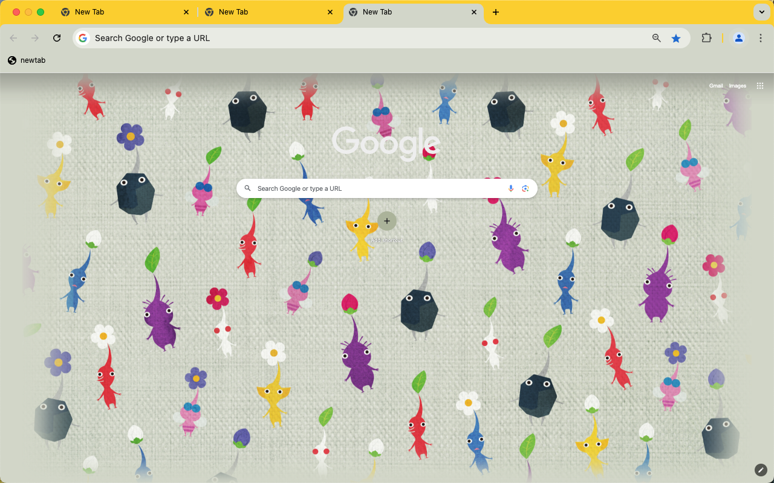Click the forward navigation arrow
The width and height of the screenshot is (774, 483).
coord(35,38)
